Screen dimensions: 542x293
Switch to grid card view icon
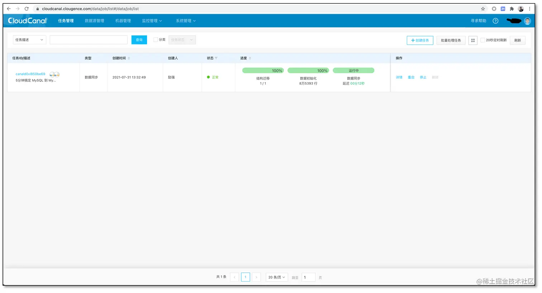tap(473, 40)
